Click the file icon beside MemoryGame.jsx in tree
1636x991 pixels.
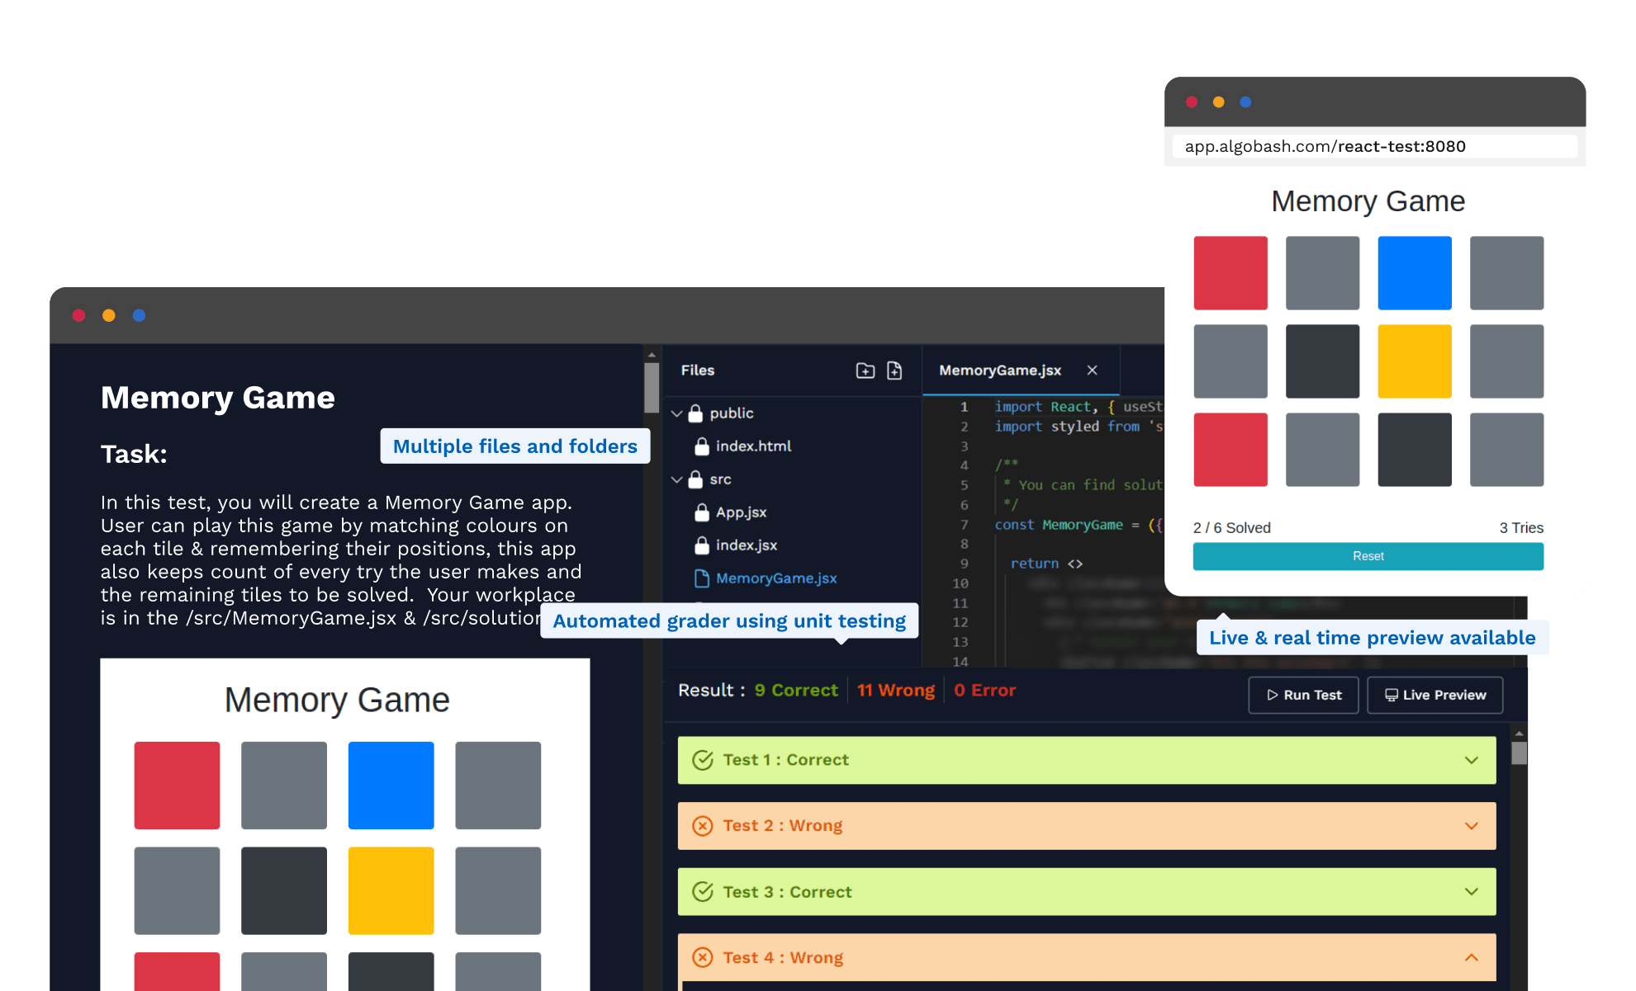point(701,578)
